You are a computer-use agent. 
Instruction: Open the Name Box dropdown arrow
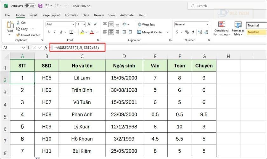coord(24,48)
